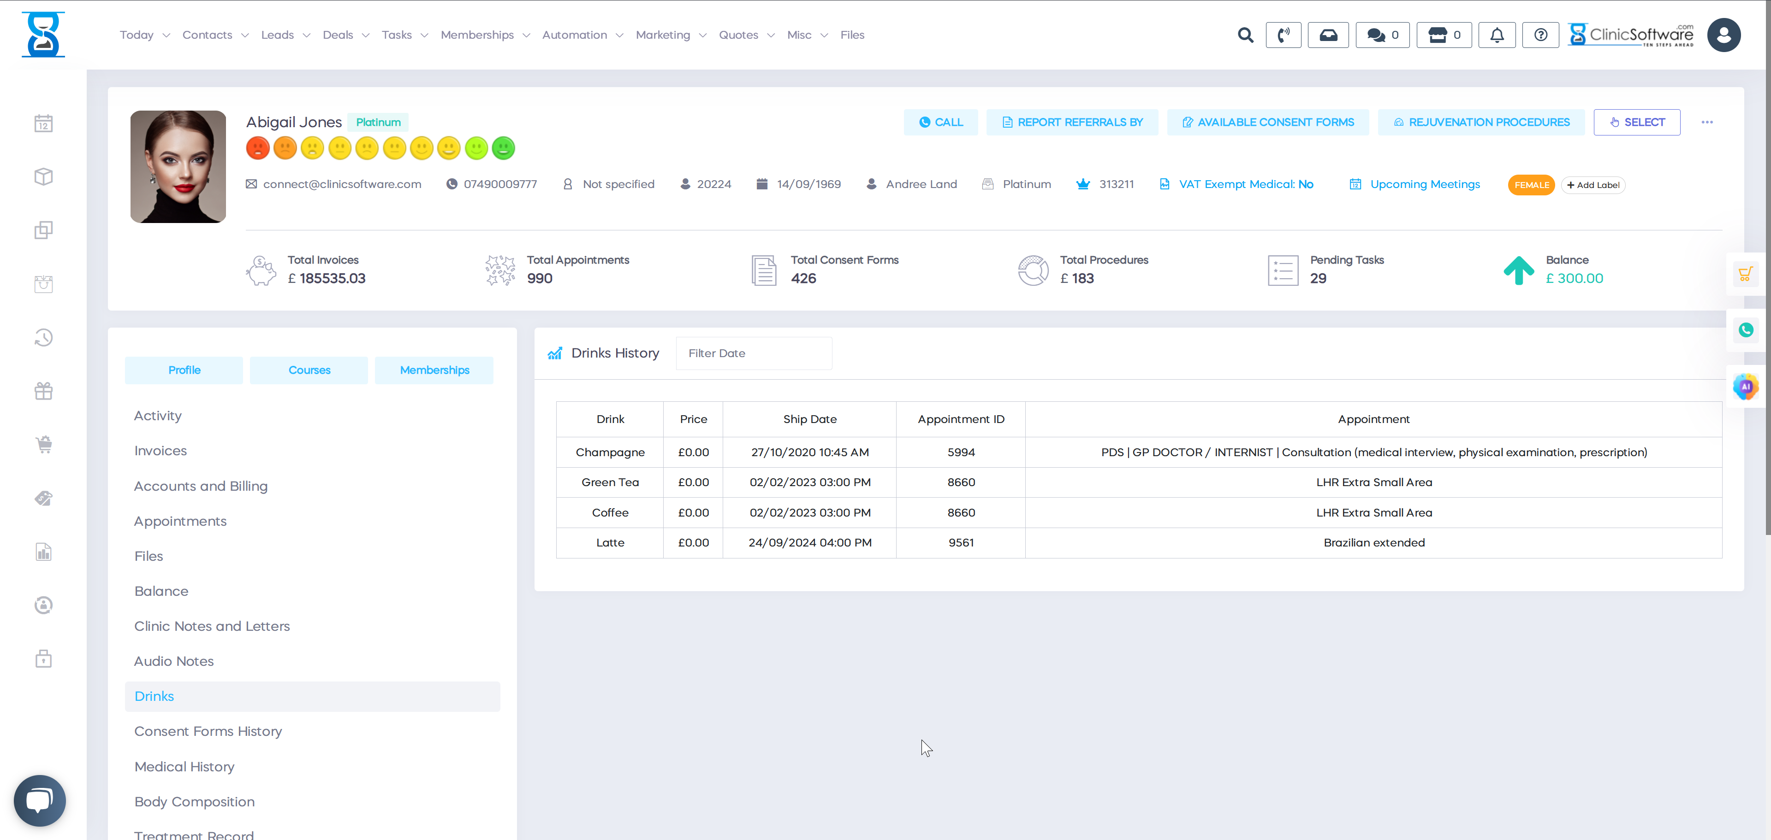Open the calendar icon in left sidebar

[x=43, y=123]
